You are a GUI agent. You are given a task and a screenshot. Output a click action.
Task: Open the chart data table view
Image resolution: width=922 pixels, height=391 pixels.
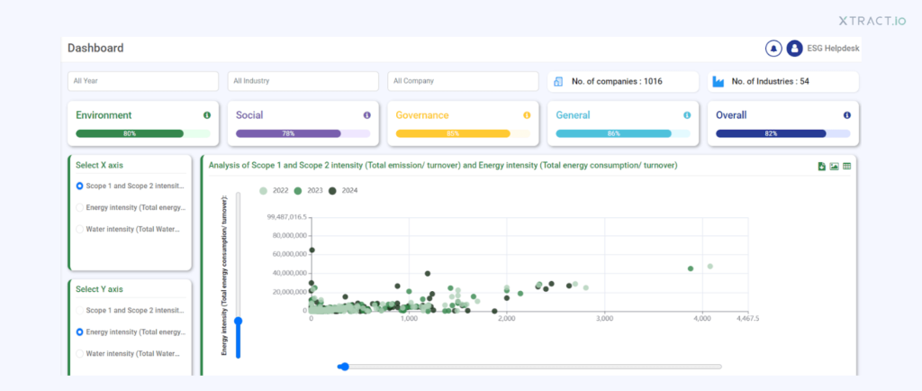coord(846,167)
